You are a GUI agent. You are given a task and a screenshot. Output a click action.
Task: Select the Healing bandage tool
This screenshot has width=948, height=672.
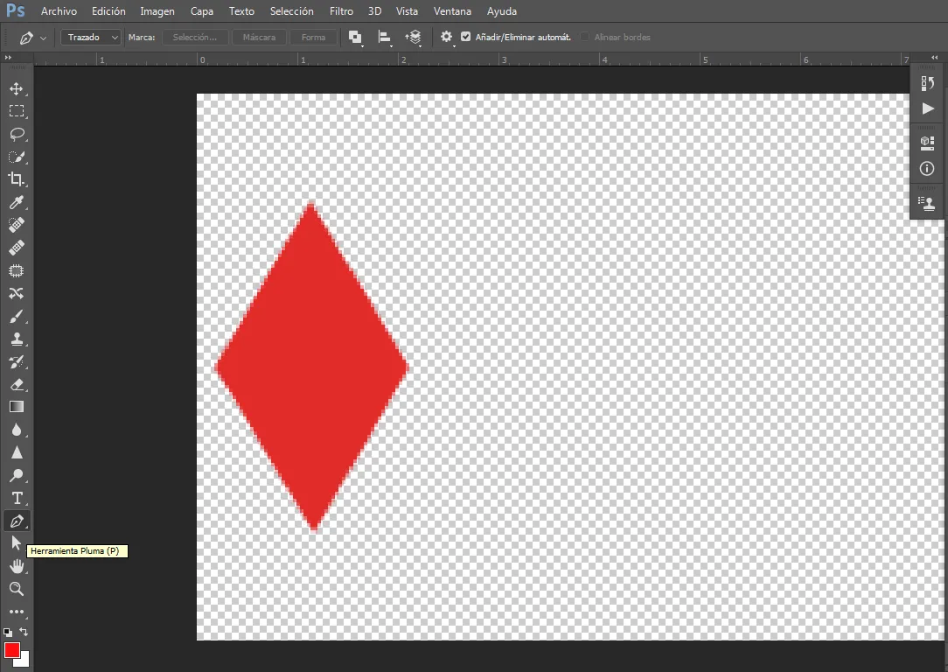(17, 248)
